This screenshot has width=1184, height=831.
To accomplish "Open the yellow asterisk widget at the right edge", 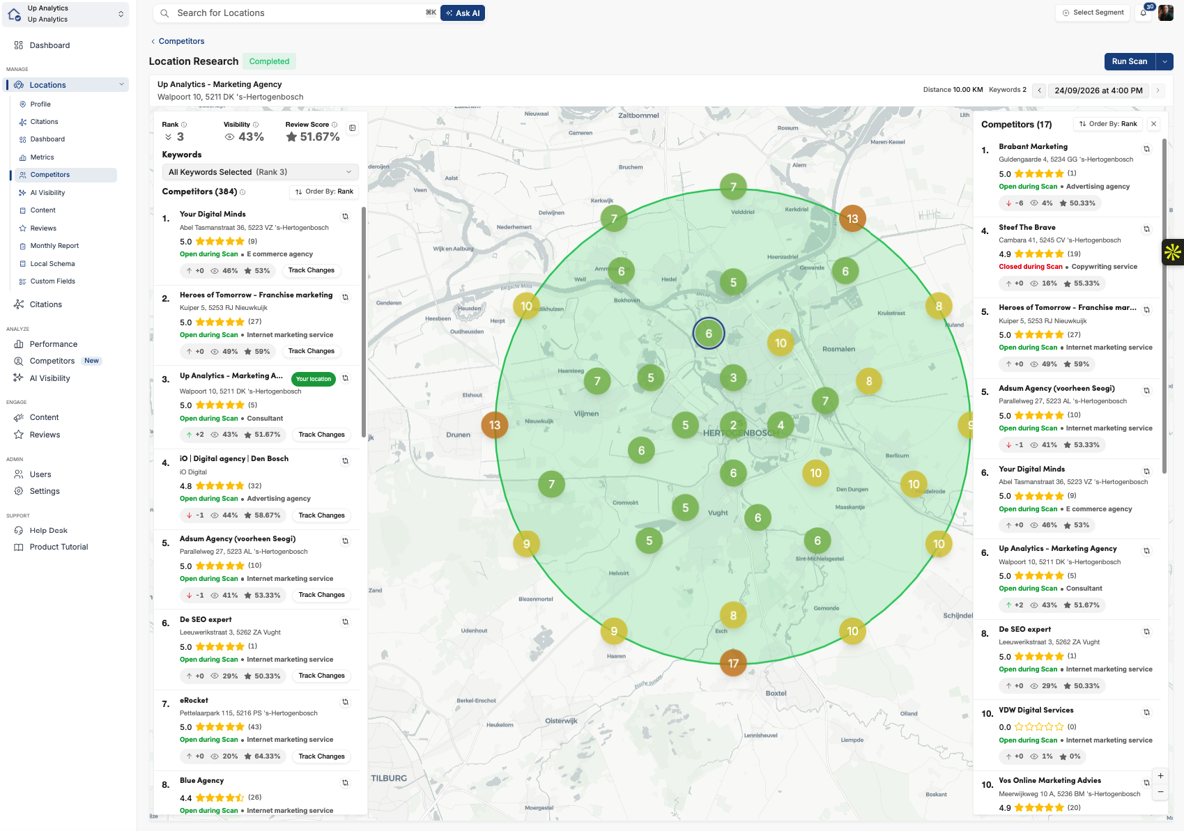I will (x=1173, y=252).
